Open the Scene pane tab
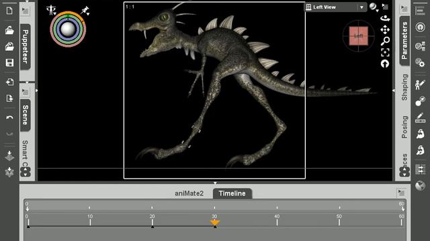430x241 pixels. pyautogui.click(x=26, y=115)
